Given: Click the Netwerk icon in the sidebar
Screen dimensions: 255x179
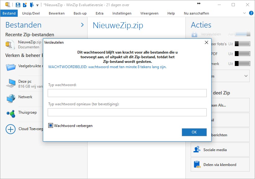Looking at the screenshot, I should click(x=11, y=98).
